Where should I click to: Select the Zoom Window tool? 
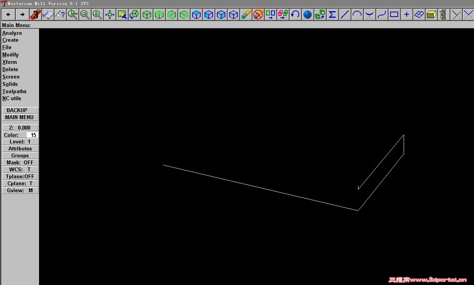pos(85,14)
